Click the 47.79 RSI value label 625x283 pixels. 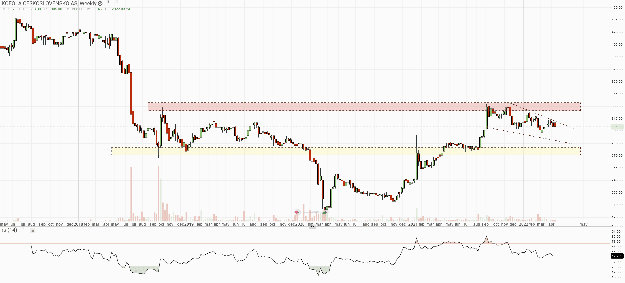click(x=616, y=256)
